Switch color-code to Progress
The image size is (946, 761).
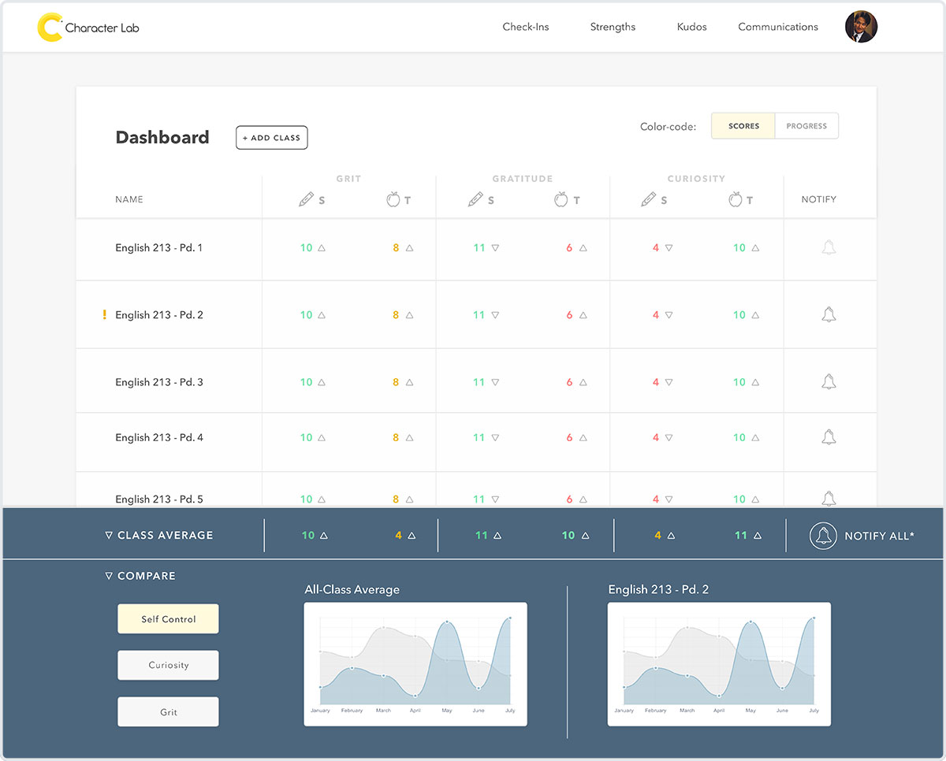pos(806,126)
